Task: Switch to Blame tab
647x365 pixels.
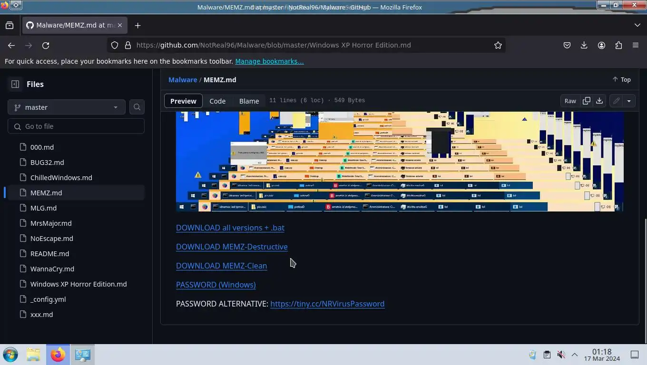Action: click(x=249, y=101)
